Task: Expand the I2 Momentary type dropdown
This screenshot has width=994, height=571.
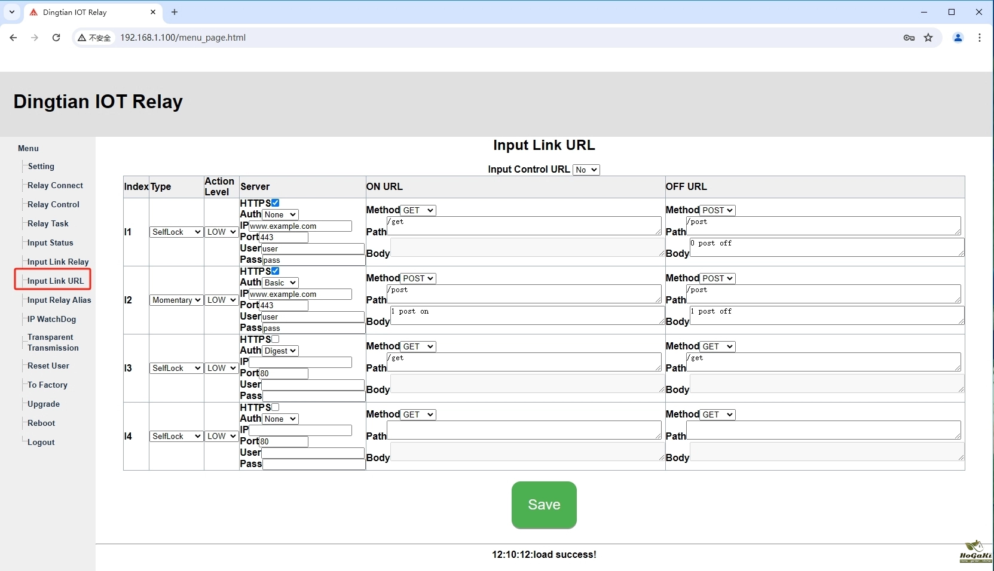Action: tap(176, 300)
